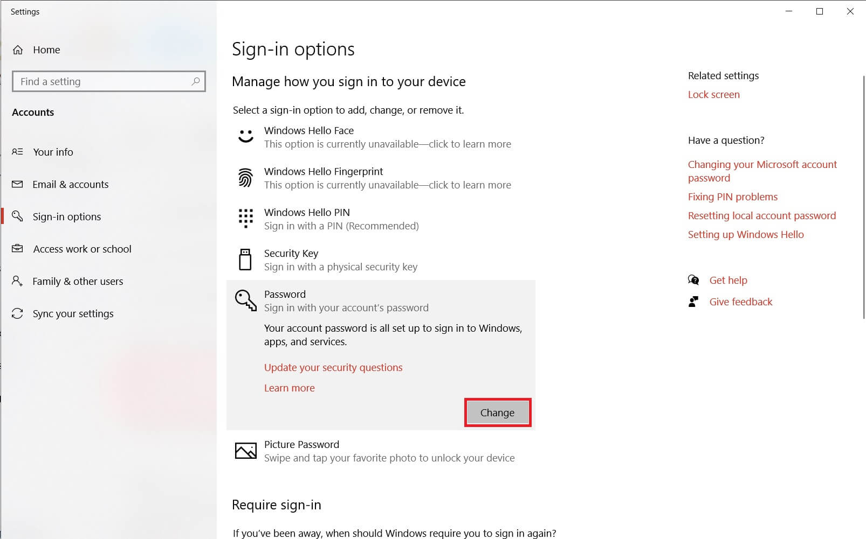Click the Home house icon
Viewport: 866px width, 539px height.
click(x=18, y=50)
